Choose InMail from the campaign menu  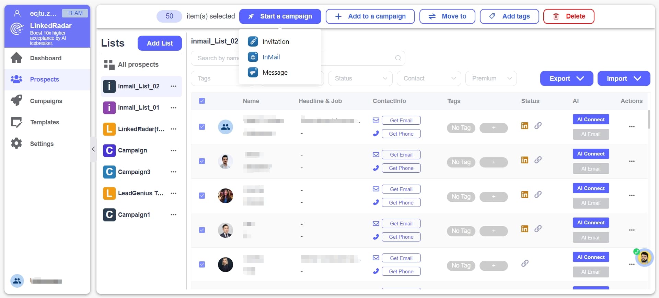coord(280,57)
